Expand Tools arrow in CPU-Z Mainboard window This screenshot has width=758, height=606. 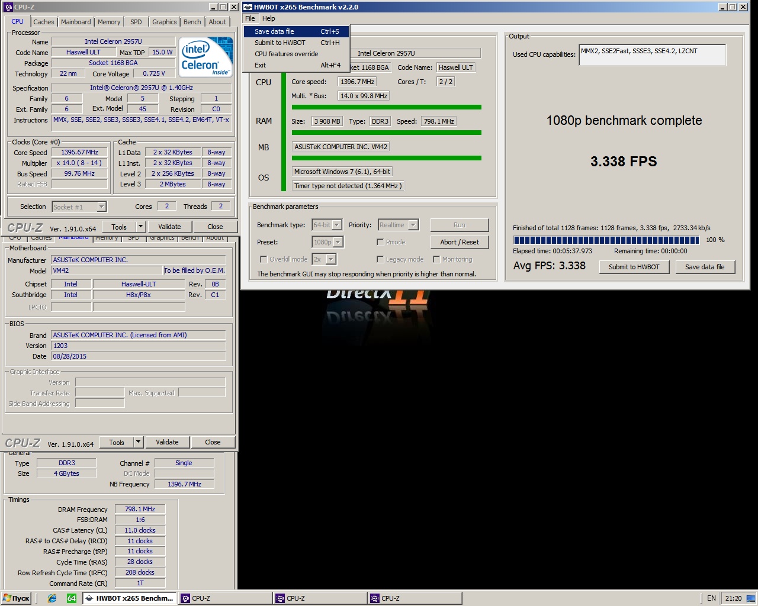(138, 442)
